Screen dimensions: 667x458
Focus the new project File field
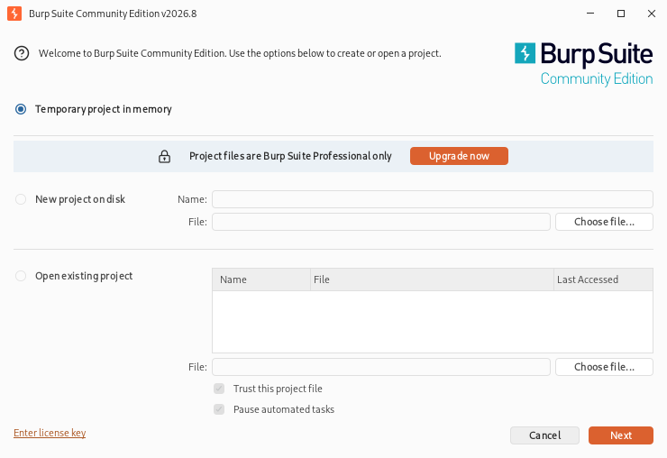tap(381, 222)
